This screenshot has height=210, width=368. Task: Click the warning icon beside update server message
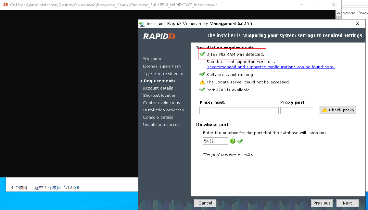tap(202, 82)
